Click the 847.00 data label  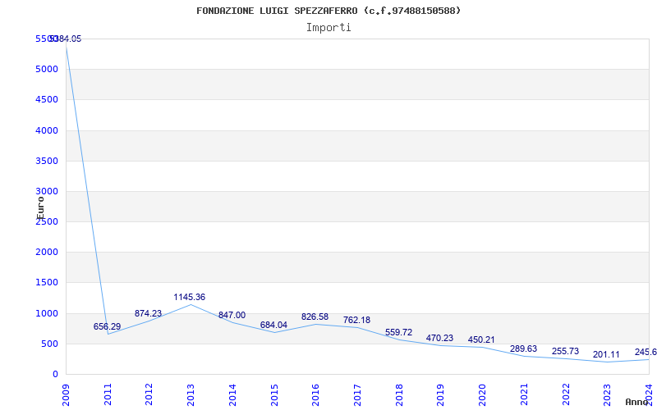point(232,315)
